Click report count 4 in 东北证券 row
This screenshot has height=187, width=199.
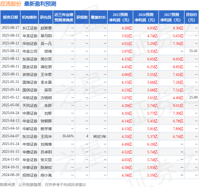pos(87,136)
